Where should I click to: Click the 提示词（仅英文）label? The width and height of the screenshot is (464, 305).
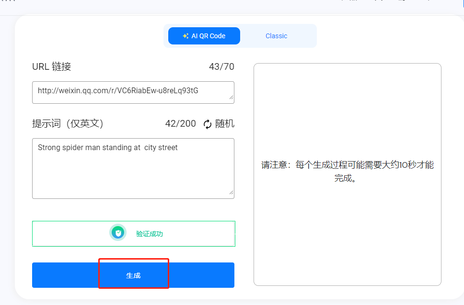[x=68, y=123]
